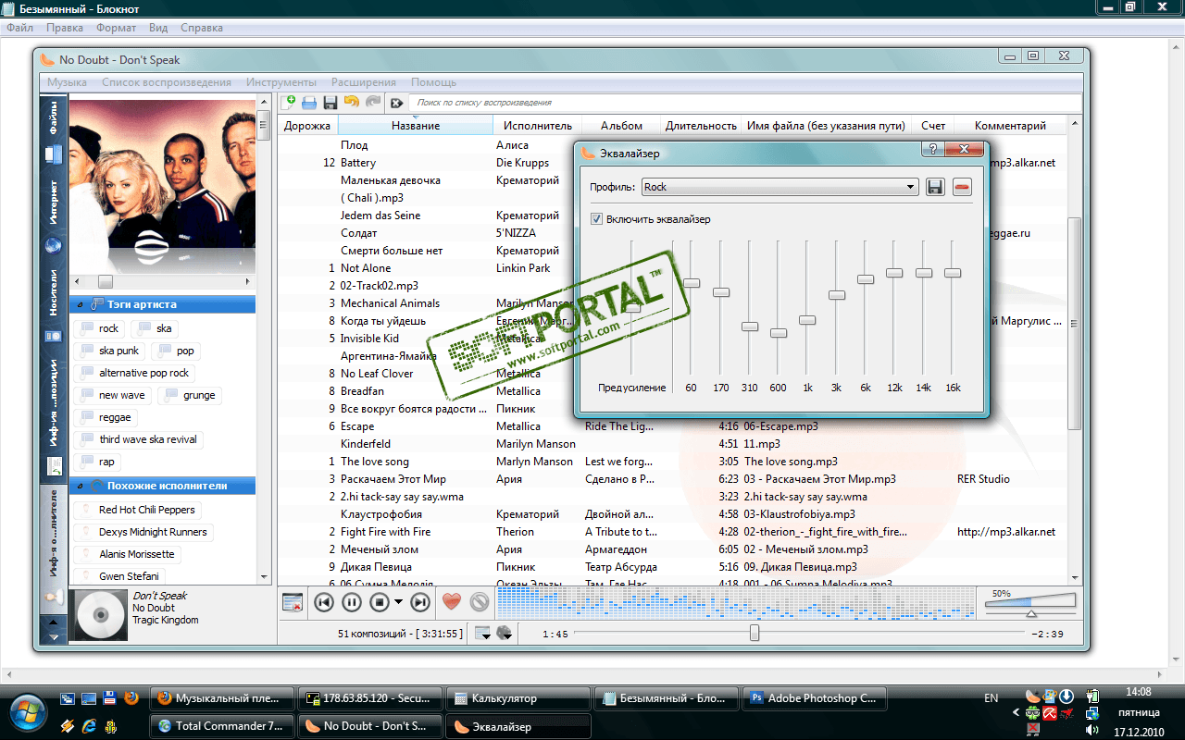1185x740 pixels.
Task: Open similar artist Dexys Midnight Runners
Action: [143, 532]
